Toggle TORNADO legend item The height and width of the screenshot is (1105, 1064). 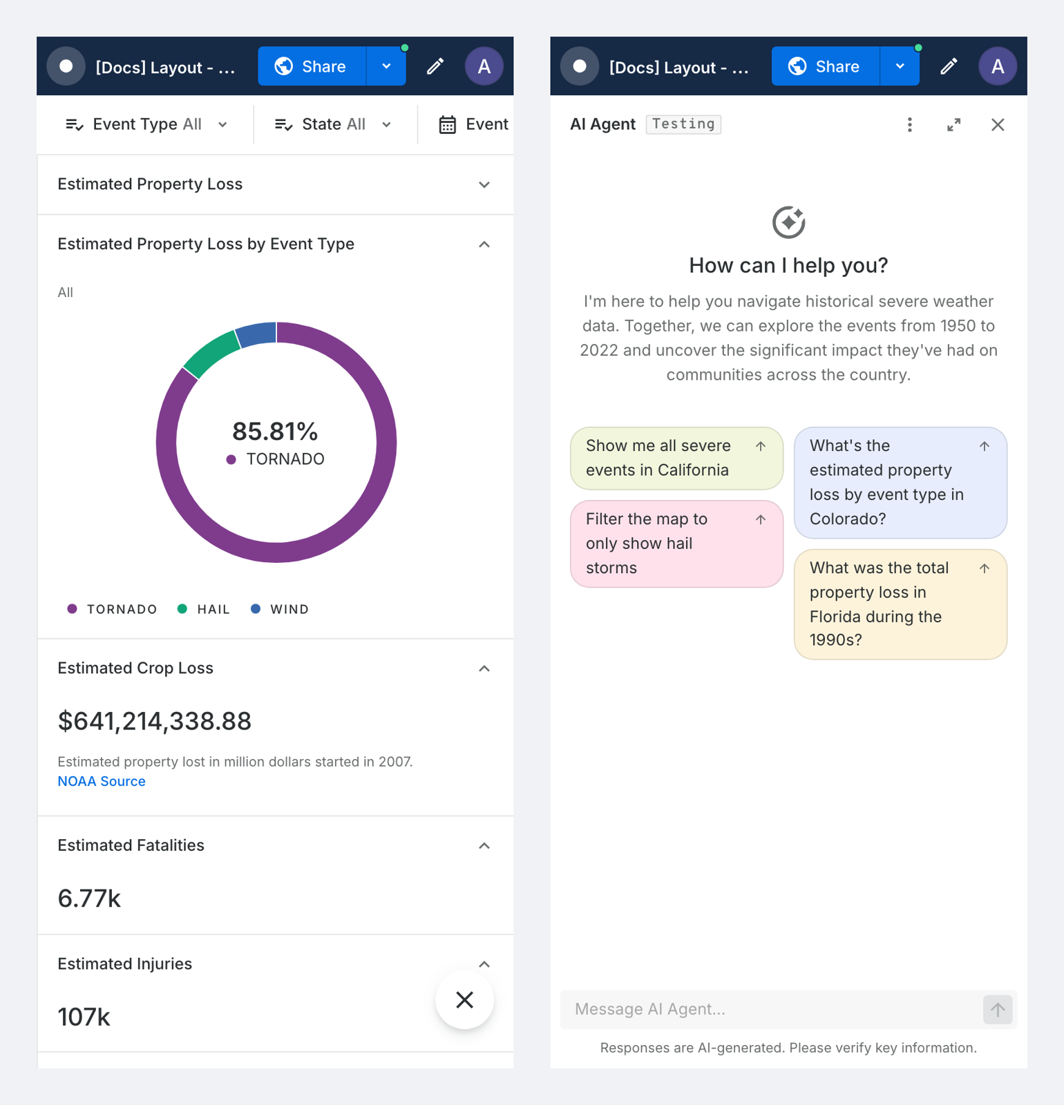coord(112,609)
